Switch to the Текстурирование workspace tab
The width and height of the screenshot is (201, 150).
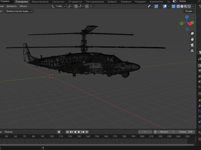[95, 2]
